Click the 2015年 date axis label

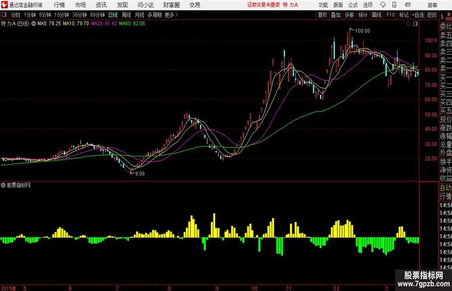tap(8, 288)
